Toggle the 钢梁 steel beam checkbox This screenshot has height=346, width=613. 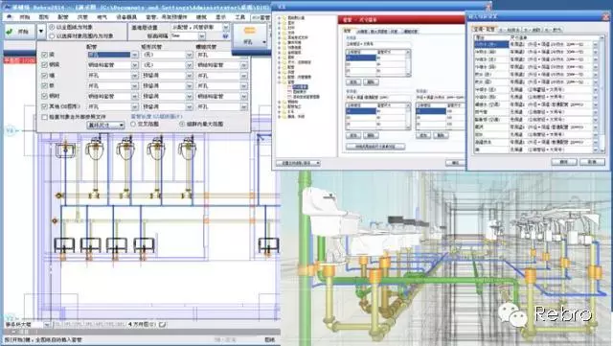44,65
